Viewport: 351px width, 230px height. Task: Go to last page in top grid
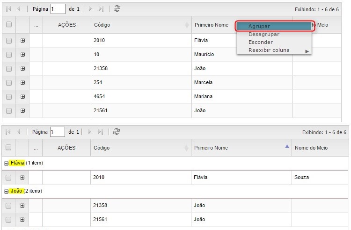101,9
